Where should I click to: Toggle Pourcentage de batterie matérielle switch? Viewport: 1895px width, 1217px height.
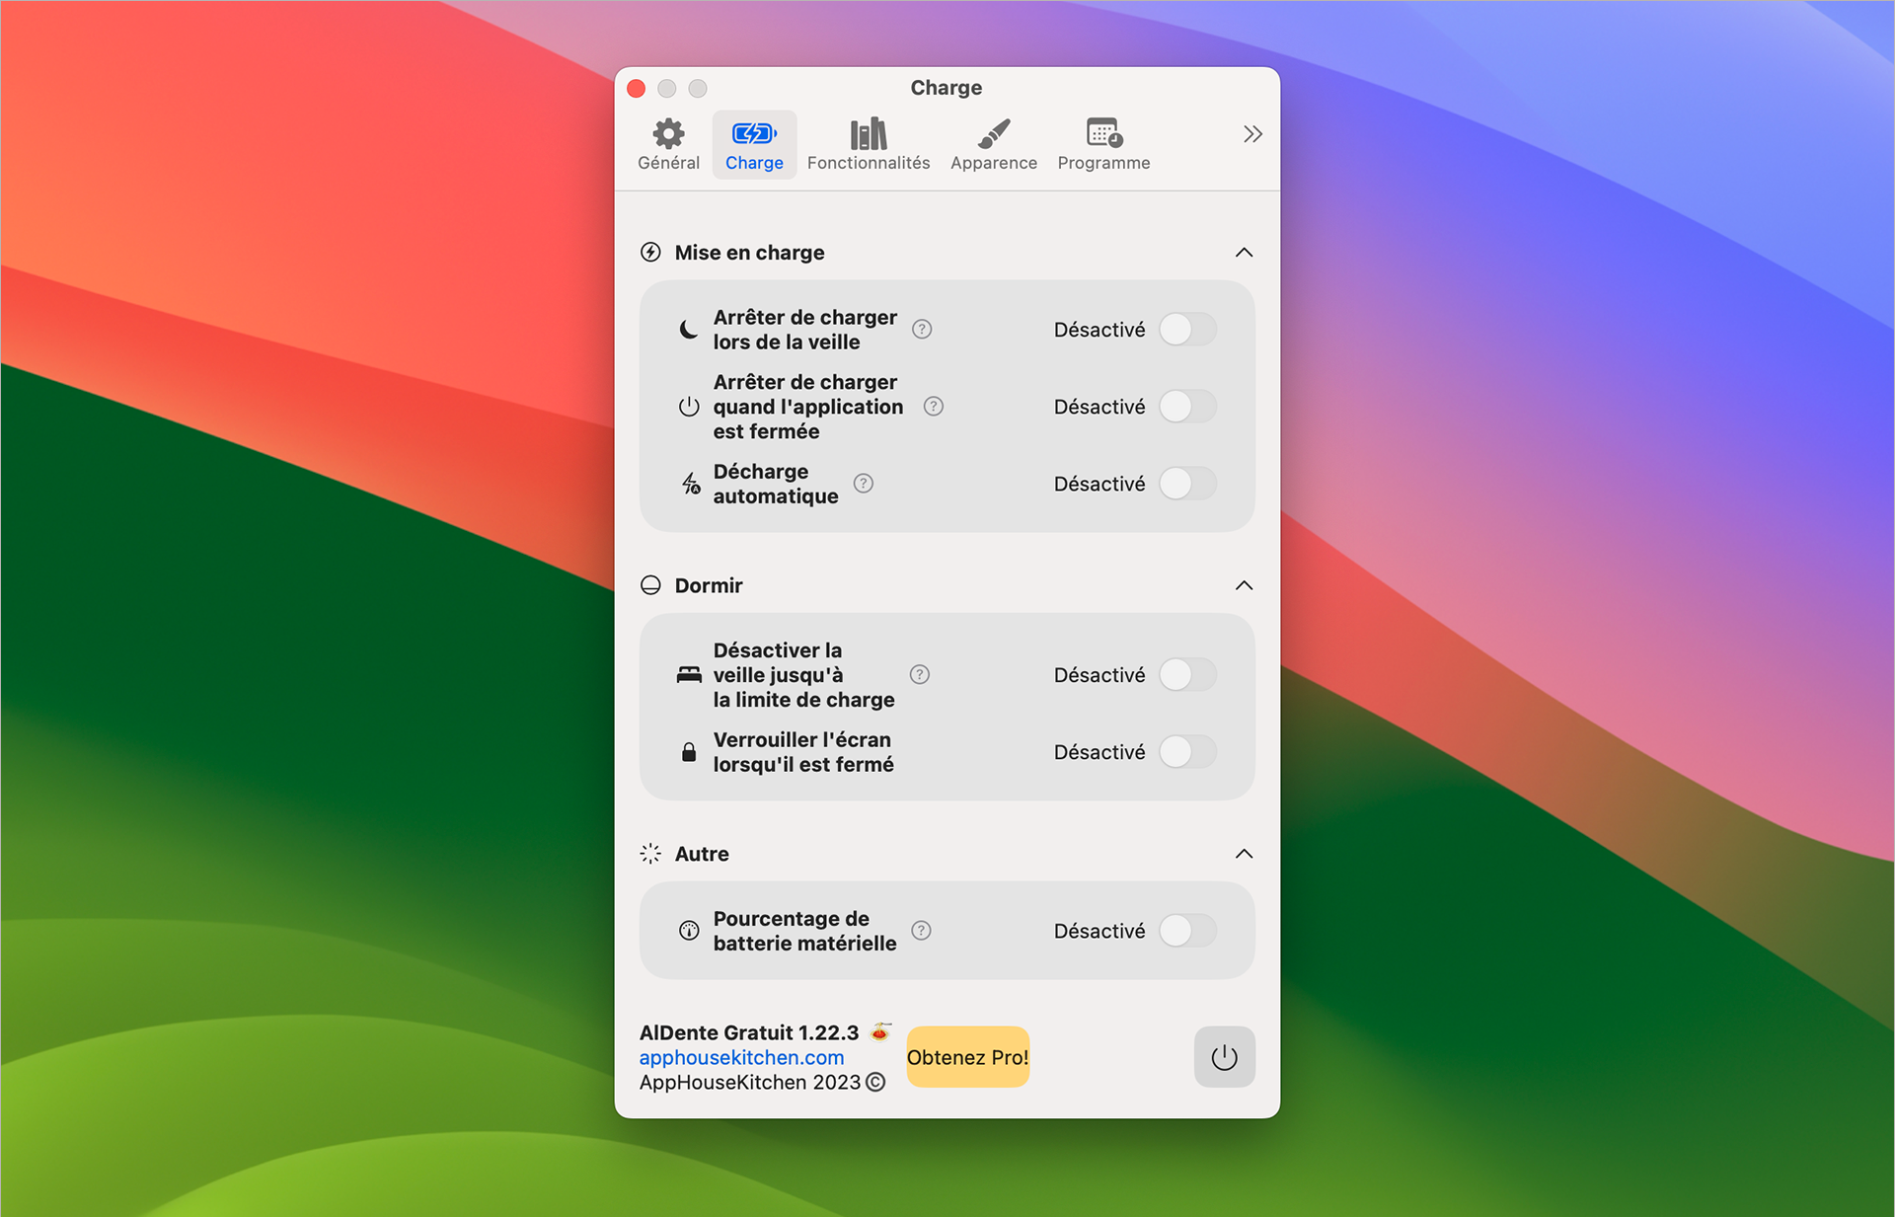tap(1187, 931)
